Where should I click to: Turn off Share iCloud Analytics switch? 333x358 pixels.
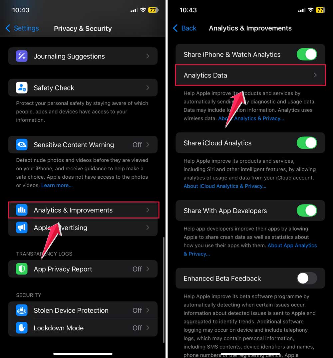(x=307, y=143)
